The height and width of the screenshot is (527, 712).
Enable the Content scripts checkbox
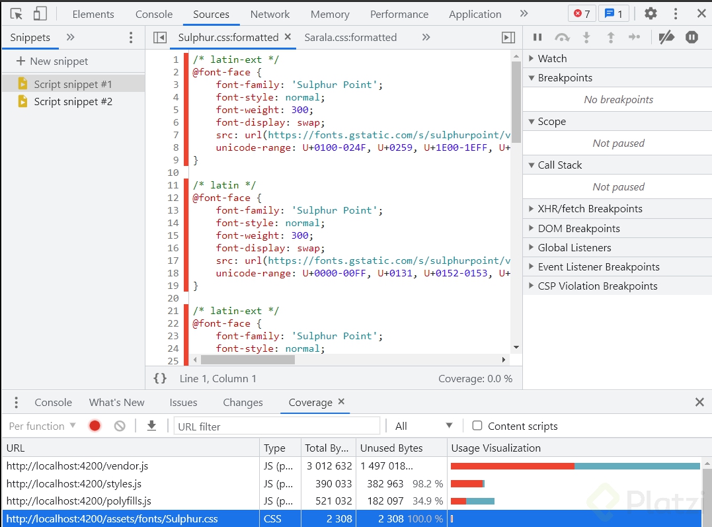coord(477,425)
